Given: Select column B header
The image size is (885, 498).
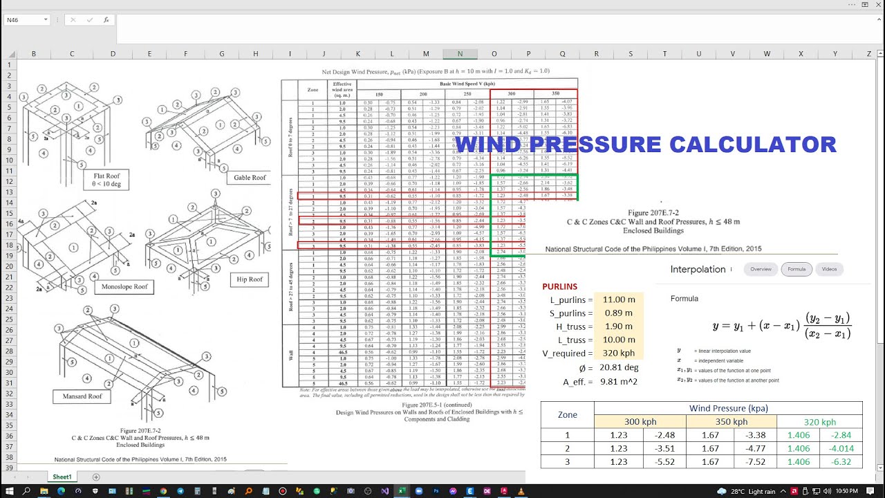Looking at the screenshot, I should (x=33, y=54).
